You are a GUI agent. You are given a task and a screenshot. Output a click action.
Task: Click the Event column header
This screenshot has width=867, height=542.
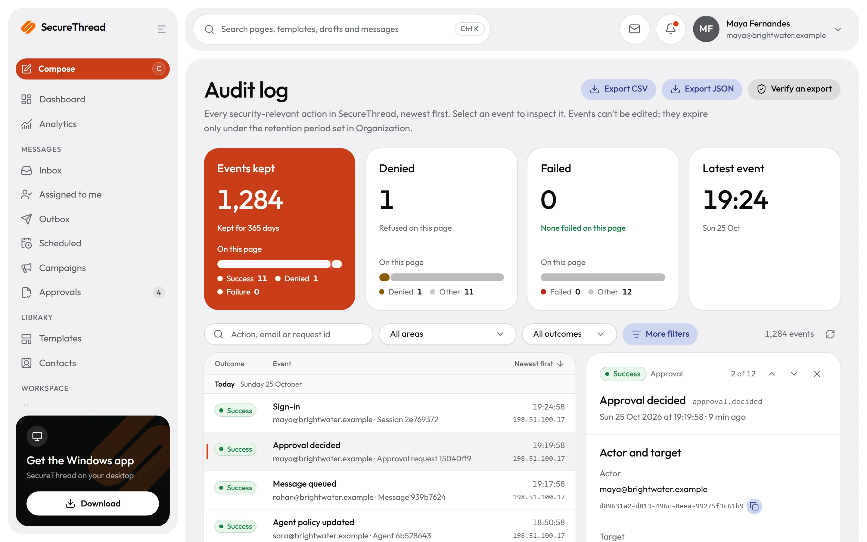[282, 364]
